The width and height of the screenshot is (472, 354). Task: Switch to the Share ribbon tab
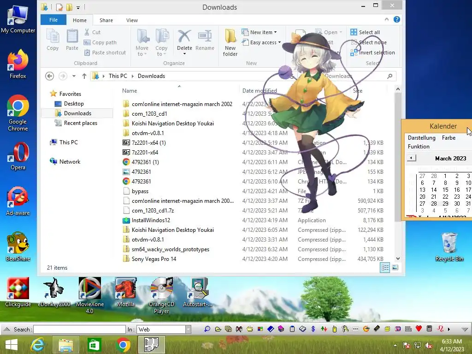tap(106, 20)
